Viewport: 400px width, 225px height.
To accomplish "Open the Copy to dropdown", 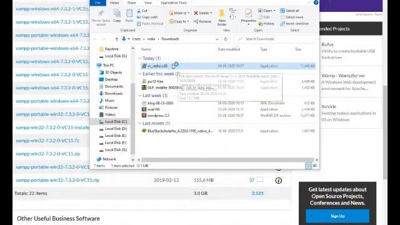I will [179, 21].
